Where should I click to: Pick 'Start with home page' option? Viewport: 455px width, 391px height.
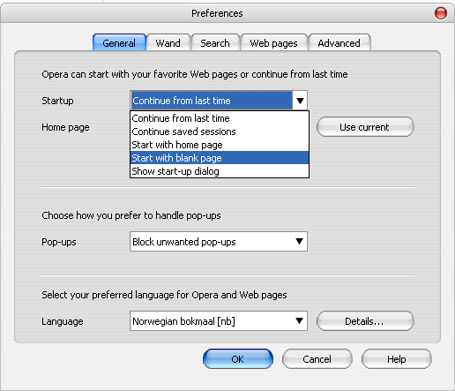pyautogui.click(x=220, y=145)
